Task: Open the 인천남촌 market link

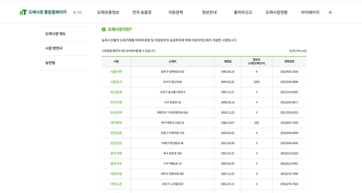Action: click(x=116, y=133)
